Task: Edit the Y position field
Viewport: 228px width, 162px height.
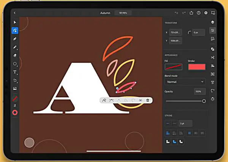Action: click(176, 41)
